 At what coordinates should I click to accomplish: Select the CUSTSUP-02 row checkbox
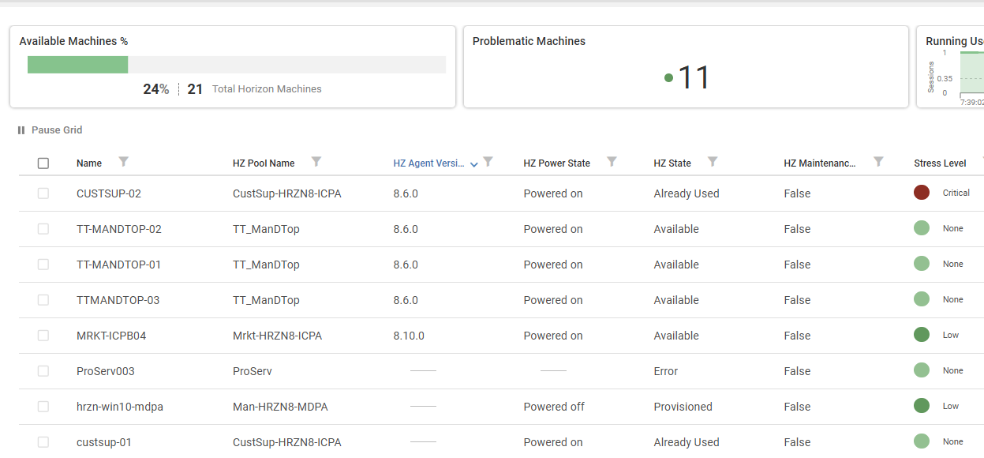point(43,193)
